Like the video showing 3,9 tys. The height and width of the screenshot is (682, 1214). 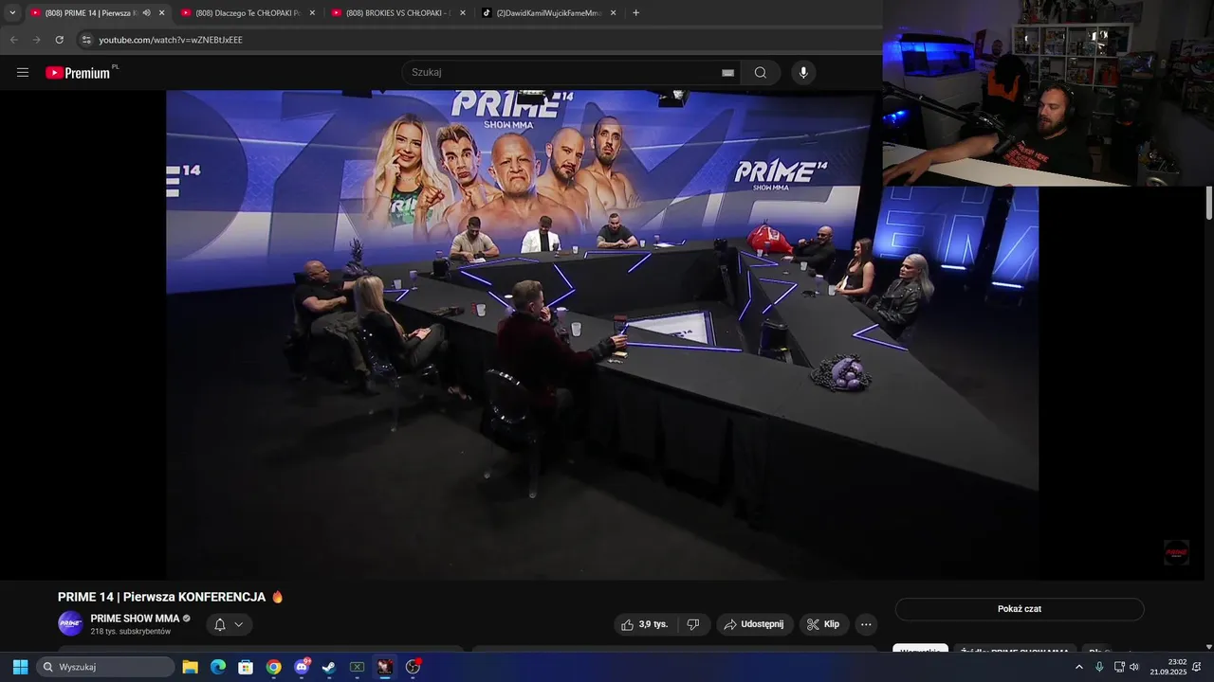pyautogui.click(x=645, y=624)
